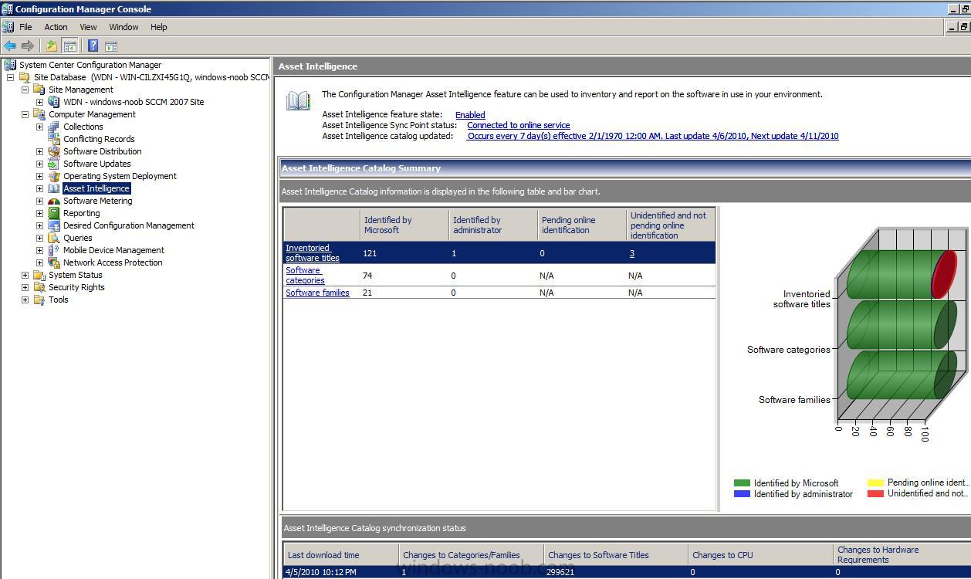
Task: Click the Reporting node icon
Action: tap(54, 213)
